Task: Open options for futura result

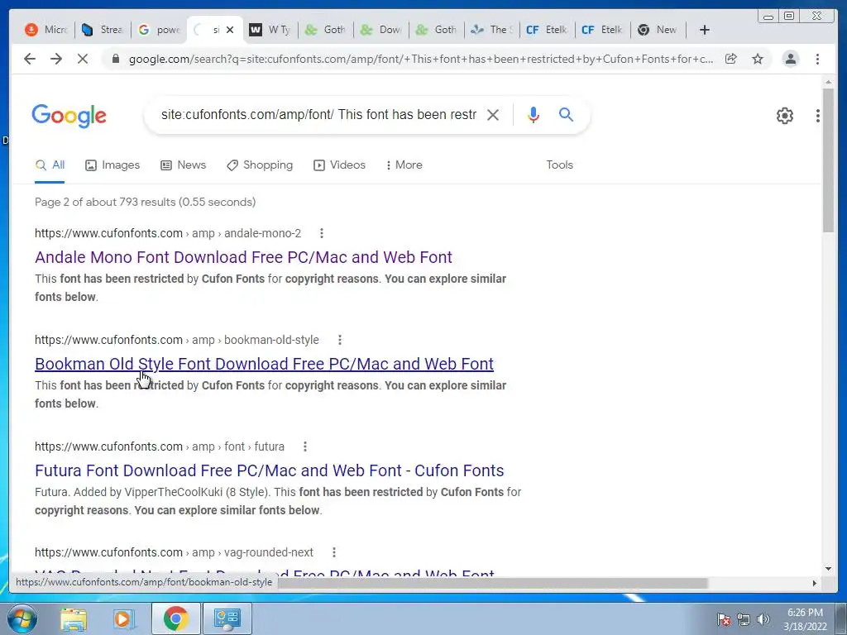Action: [x=305, y=446]
